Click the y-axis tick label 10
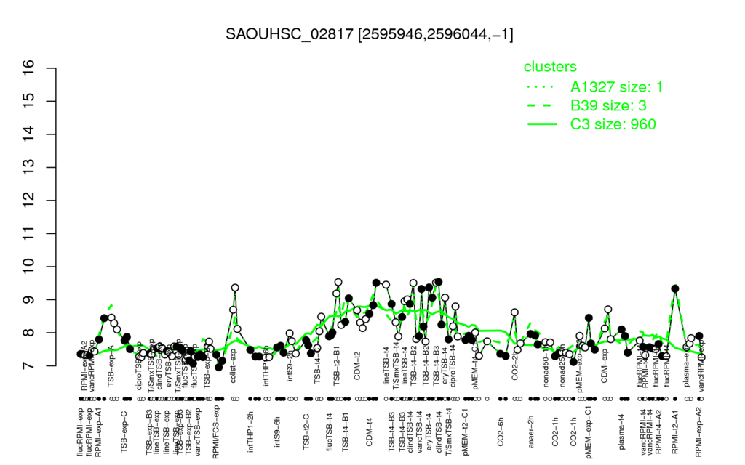Viewport: 745px width, 465px height. pyautogui.click(x=29, y=267)
